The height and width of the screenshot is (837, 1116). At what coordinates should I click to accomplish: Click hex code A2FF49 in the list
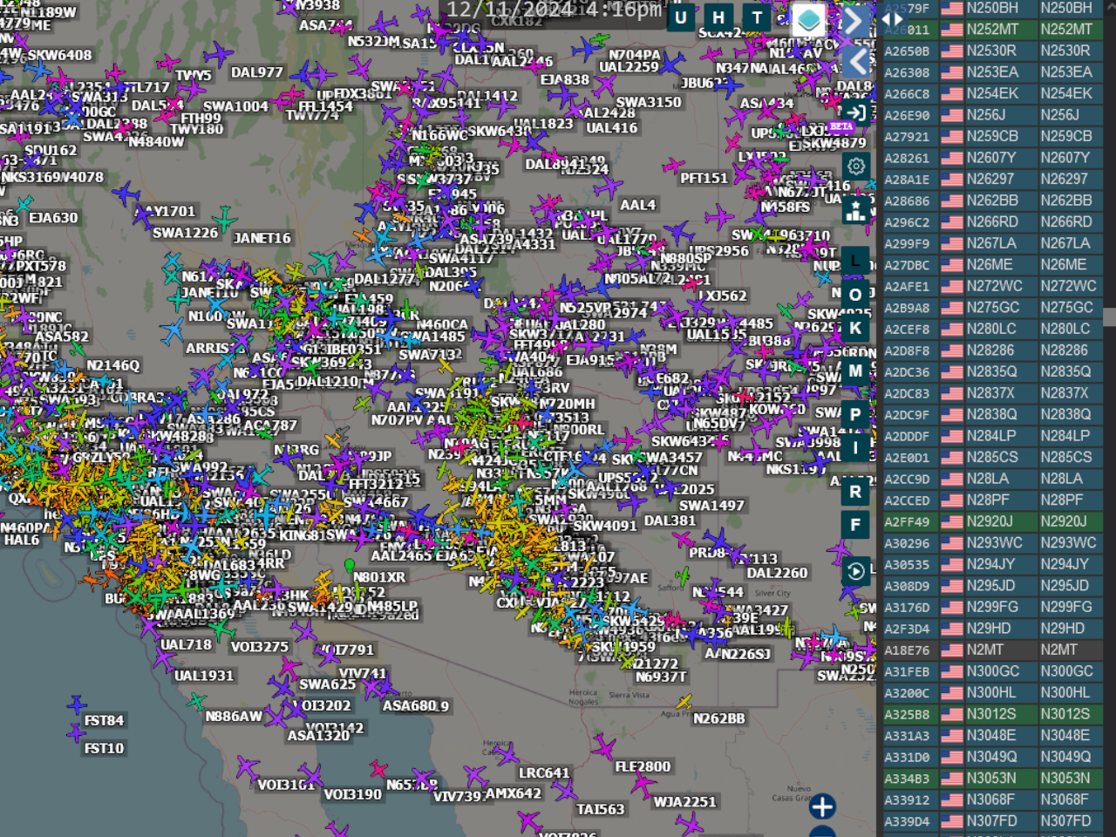click(x=907, y=521)
